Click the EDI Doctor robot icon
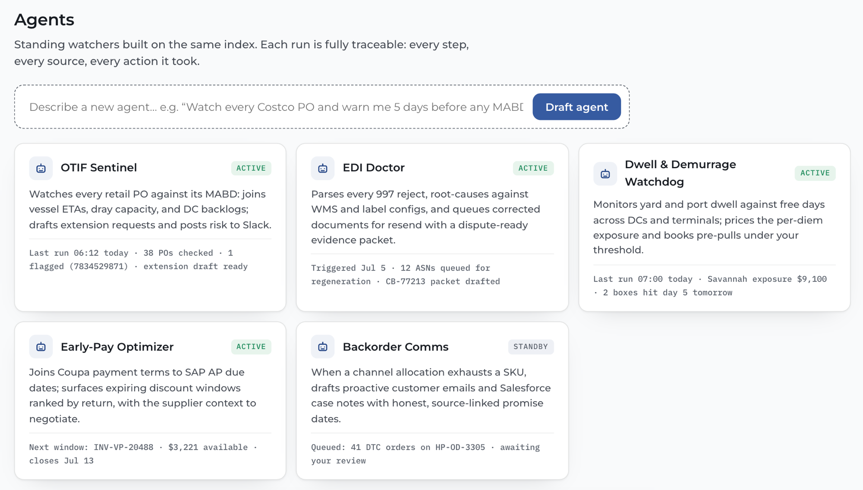Image resolution: width=863 pixels, height=490 pixels. tap(323, 168)
